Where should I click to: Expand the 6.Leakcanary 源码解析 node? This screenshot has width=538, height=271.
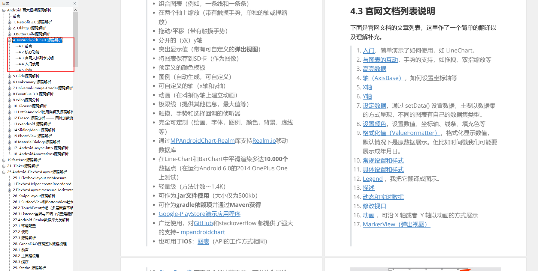coord(10,82)
